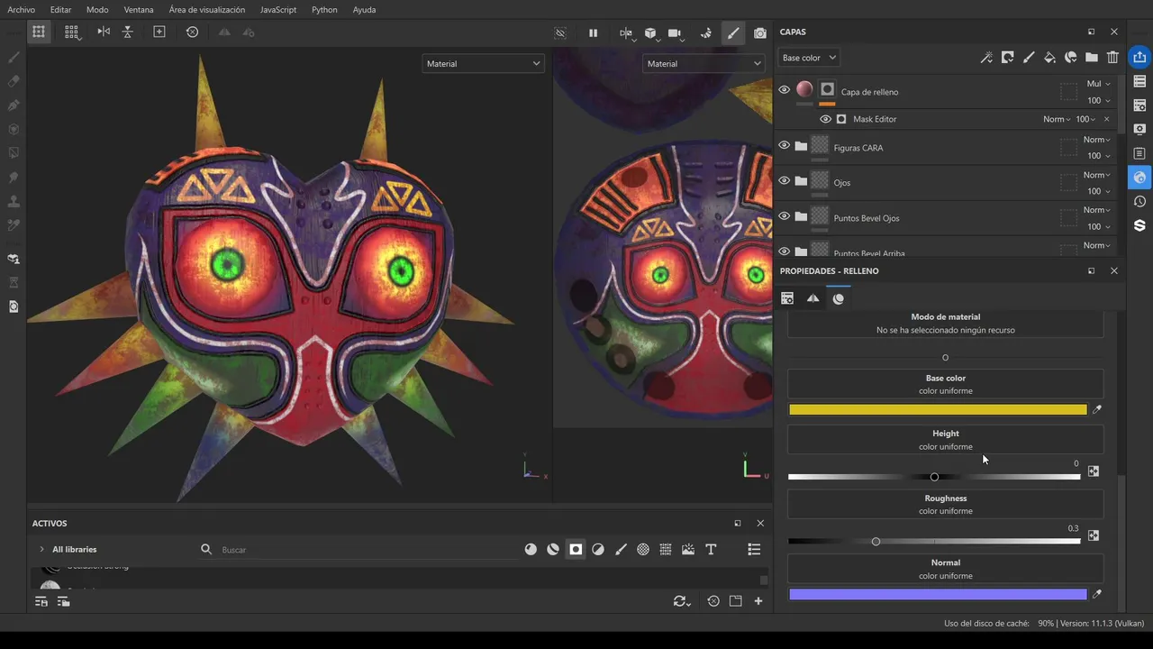Viewport: 1153px width, 649px height.
Task: Hide the Puntos Bevel Ojos folder
Action: pyautogui.click(x=784, y=216)
